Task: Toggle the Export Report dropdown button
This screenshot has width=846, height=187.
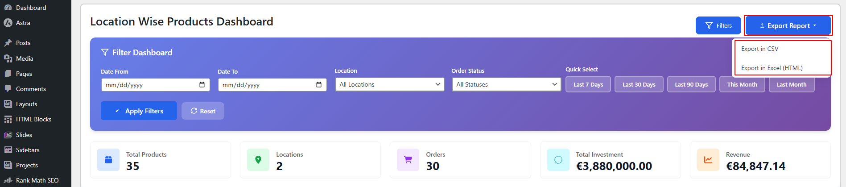Action: (788, 25)
